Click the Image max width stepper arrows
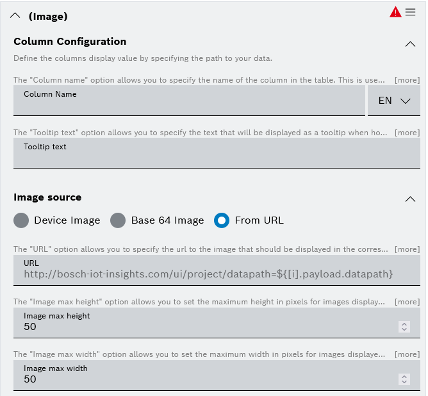The width and height of the screenshot is (428, 396). [404, 379]
